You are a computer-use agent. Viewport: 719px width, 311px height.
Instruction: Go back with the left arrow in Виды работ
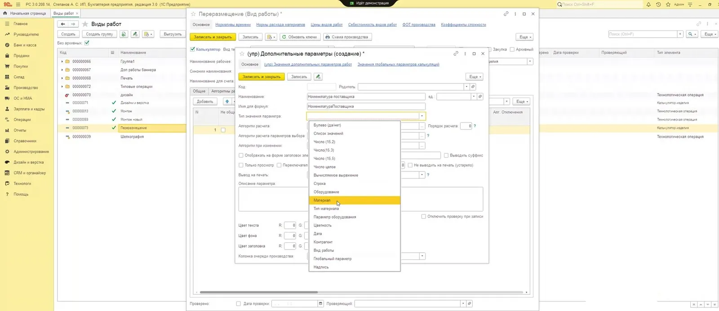(63, 24)
